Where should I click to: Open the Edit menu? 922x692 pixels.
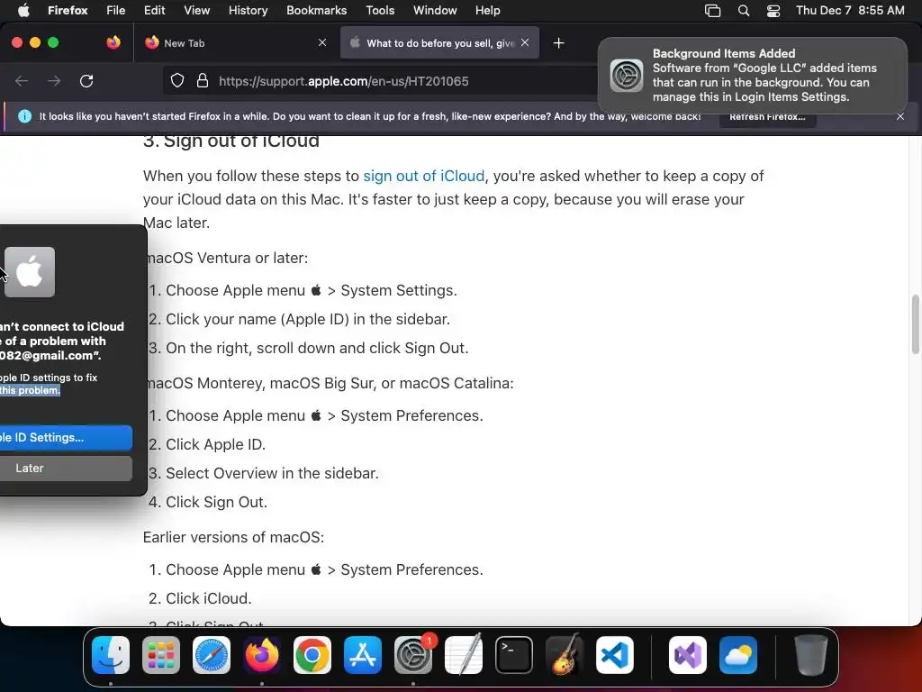(x=154, y=11)
